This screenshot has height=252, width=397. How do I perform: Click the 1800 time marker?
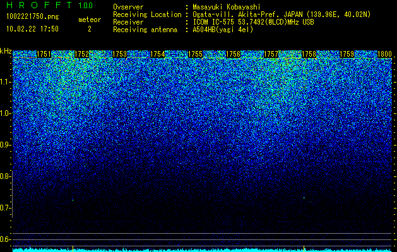(x=385, y=54)
